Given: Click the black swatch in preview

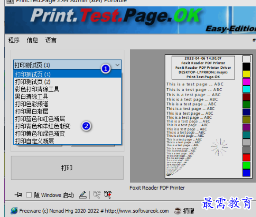Looking at the screenshot, I should [246, 67].
